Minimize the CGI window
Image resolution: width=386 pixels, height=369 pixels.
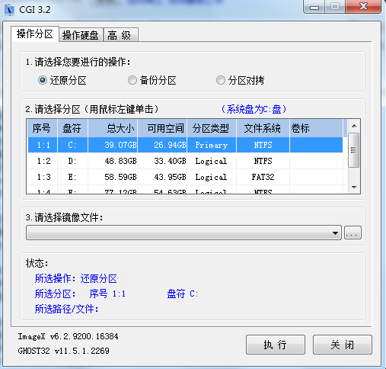coord(314,7)
